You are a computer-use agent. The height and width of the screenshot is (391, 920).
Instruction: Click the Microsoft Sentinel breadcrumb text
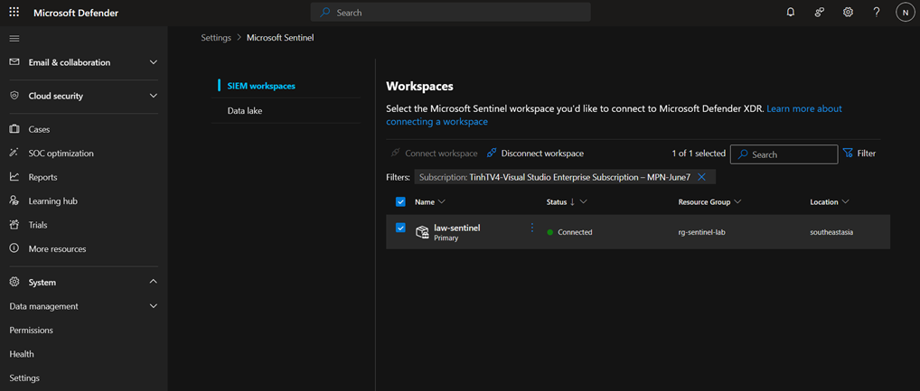[280, 38]
